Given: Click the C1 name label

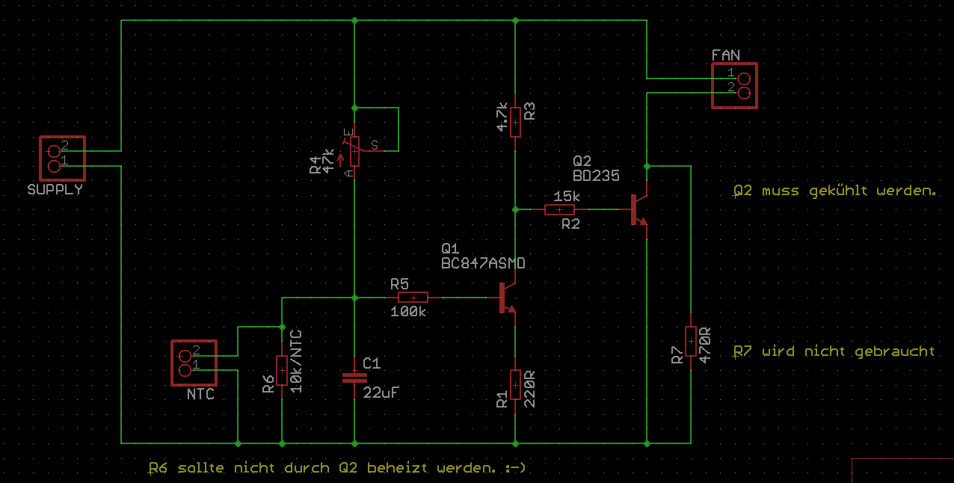Looking at the screenshot, I should tap(372, 363).
